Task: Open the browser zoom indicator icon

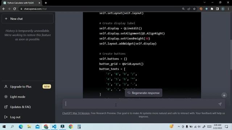Action: pyautogui.click(x=183, y=9)
